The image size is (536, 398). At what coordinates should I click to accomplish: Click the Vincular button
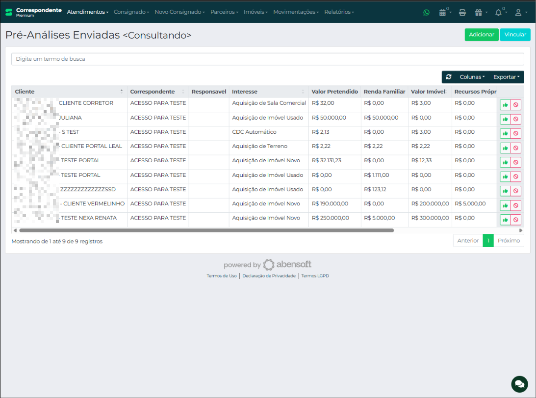tap(515, 35)
